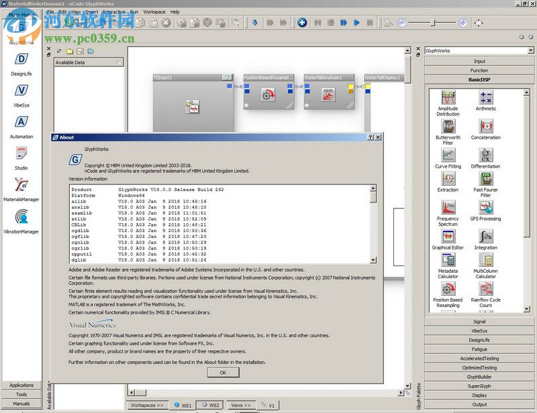Expand the Signal glyph category
The width and height of the screenshot is (537, 413).
(479, 321)
